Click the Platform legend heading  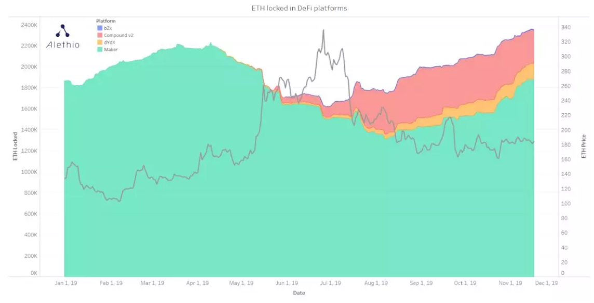[x=106, y=21]
